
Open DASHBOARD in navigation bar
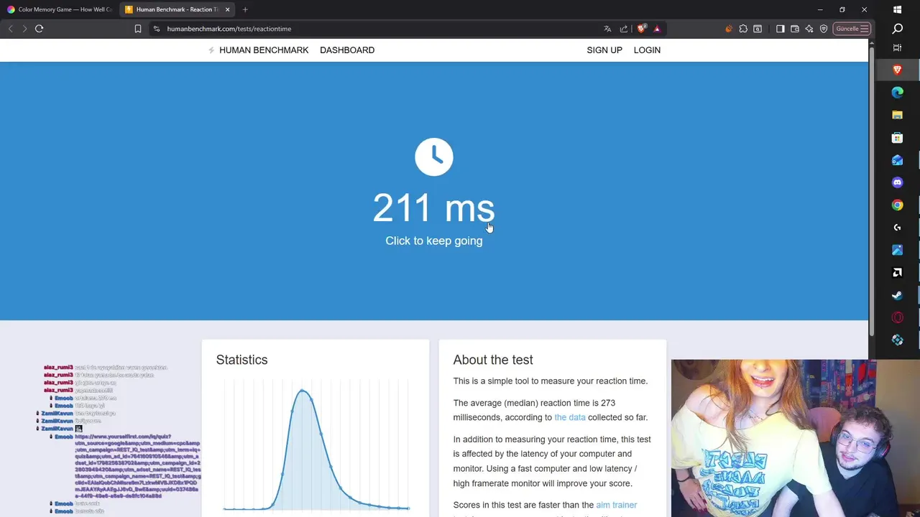coord(347,50)
